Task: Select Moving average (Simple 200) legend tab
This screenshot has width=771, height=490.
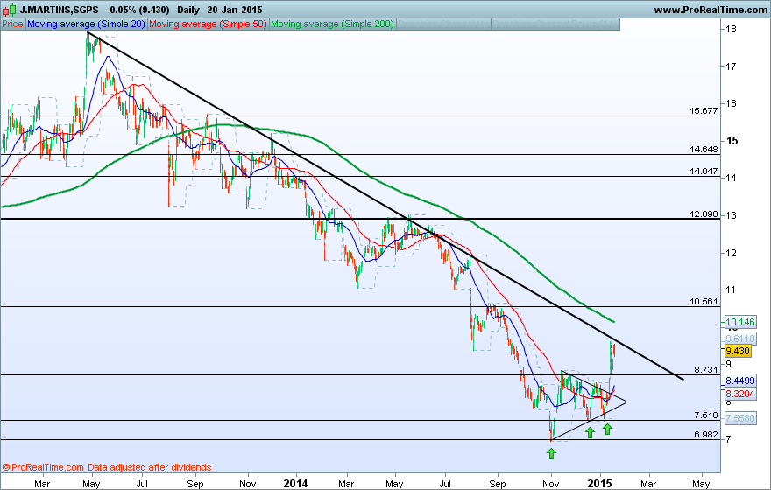Action: point(332,24)
